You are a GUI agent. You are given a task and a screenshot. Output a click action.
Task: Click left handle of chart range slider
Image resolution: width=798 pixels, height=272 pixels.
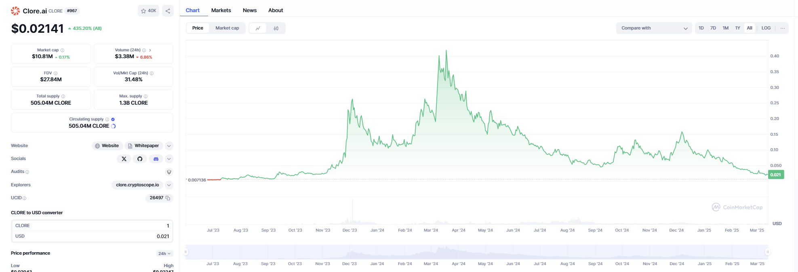pos(186,252)
